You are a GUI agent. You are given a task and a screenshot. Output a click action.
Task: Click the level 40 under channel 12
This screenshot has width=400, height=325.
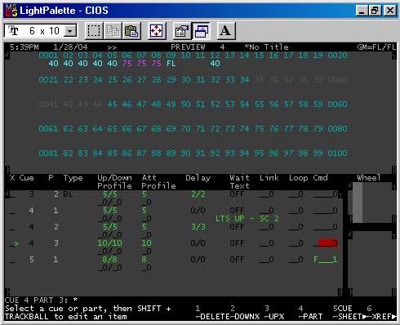point(215,64)
